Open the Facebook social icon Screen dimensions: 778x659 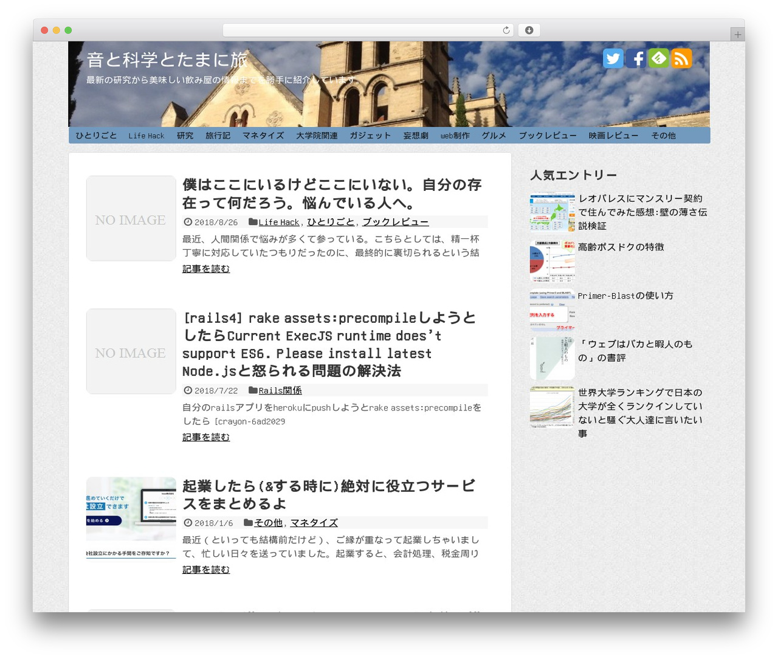[x=636, y=58]
